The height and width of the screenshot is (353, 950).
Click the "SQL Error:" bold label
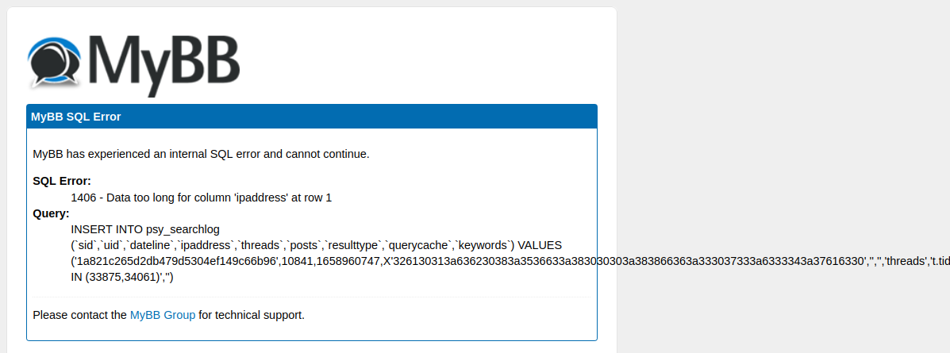(62, 181)
